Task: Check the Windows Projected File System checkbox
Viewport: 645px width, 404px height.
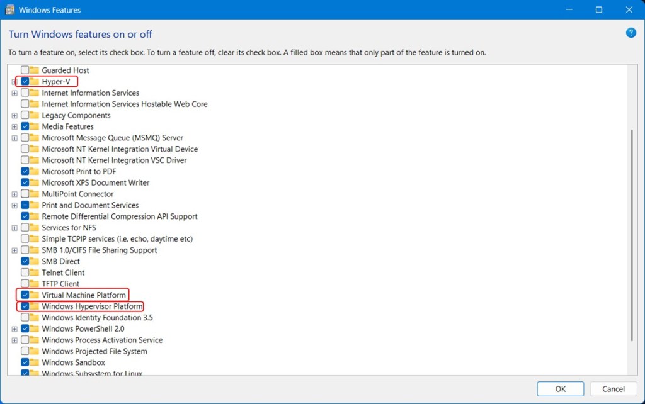Action: click(x=25, y=351)
